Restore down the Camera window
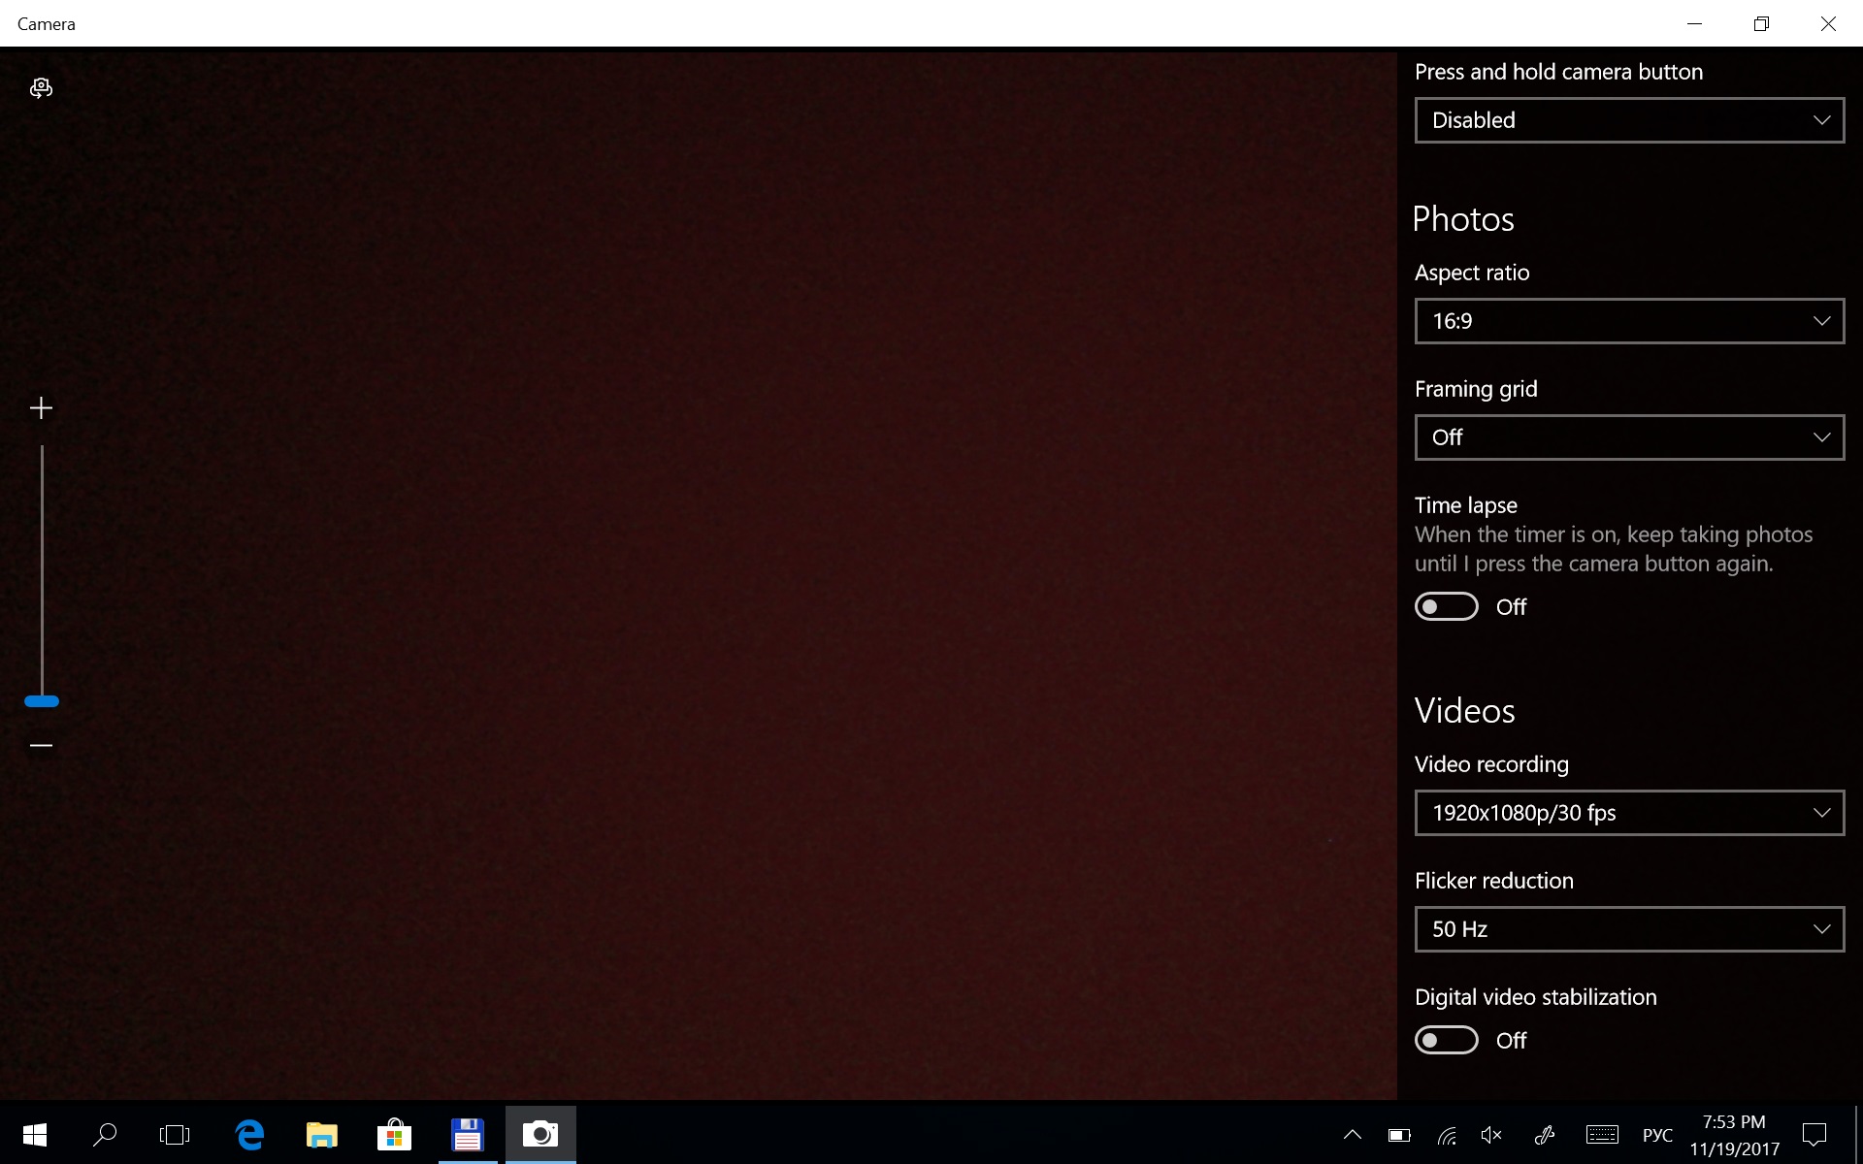The height and width of the screenshot is (1164, 1863). tap(1761, 23)
